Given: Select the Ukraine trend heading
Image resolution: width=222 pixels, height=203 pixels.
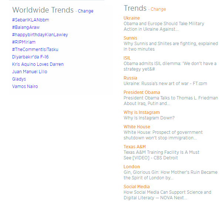Looking at the screenshot, I should [131, 18].
